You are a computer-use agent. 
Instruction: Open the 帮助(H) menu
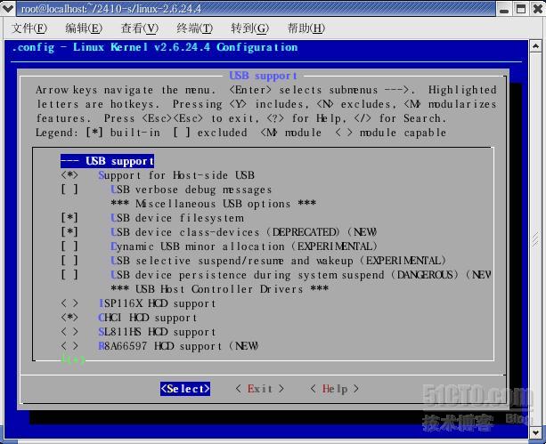click(x=306, y=28)
